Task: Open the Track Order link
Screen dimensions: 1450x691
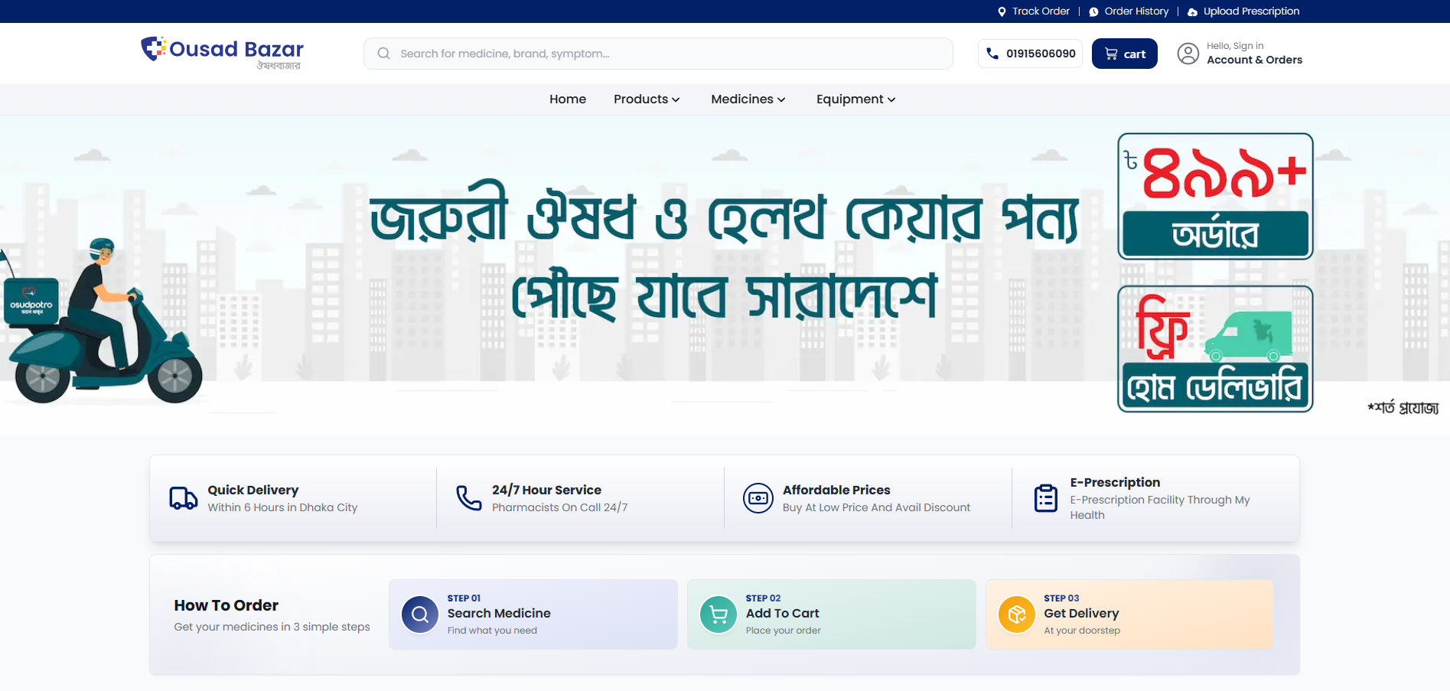Action: pyautogui.click(x=1033, y=11)
